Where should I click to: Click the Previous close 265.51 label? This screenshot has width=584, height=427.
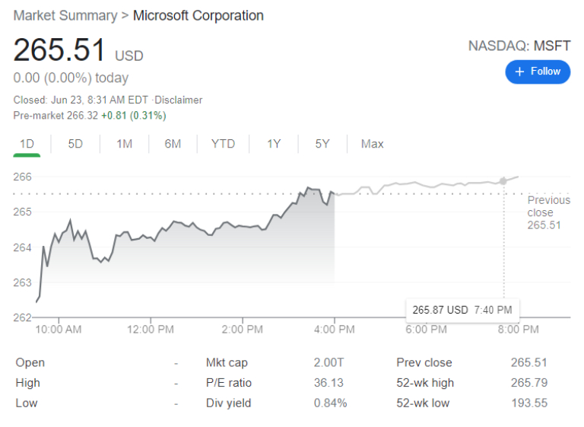[x=548, y=212]
